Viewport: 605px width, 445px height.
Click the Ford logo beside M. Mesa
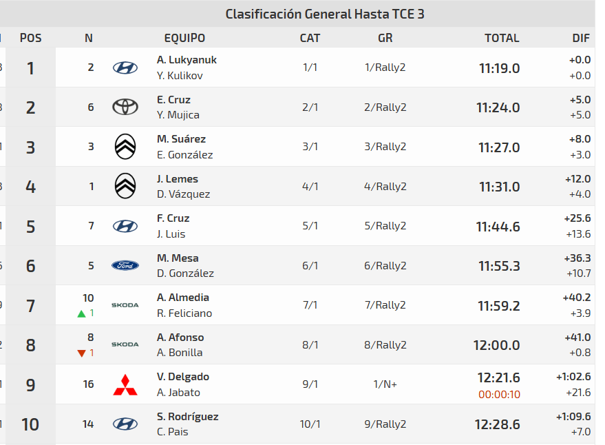coord(125,265)
